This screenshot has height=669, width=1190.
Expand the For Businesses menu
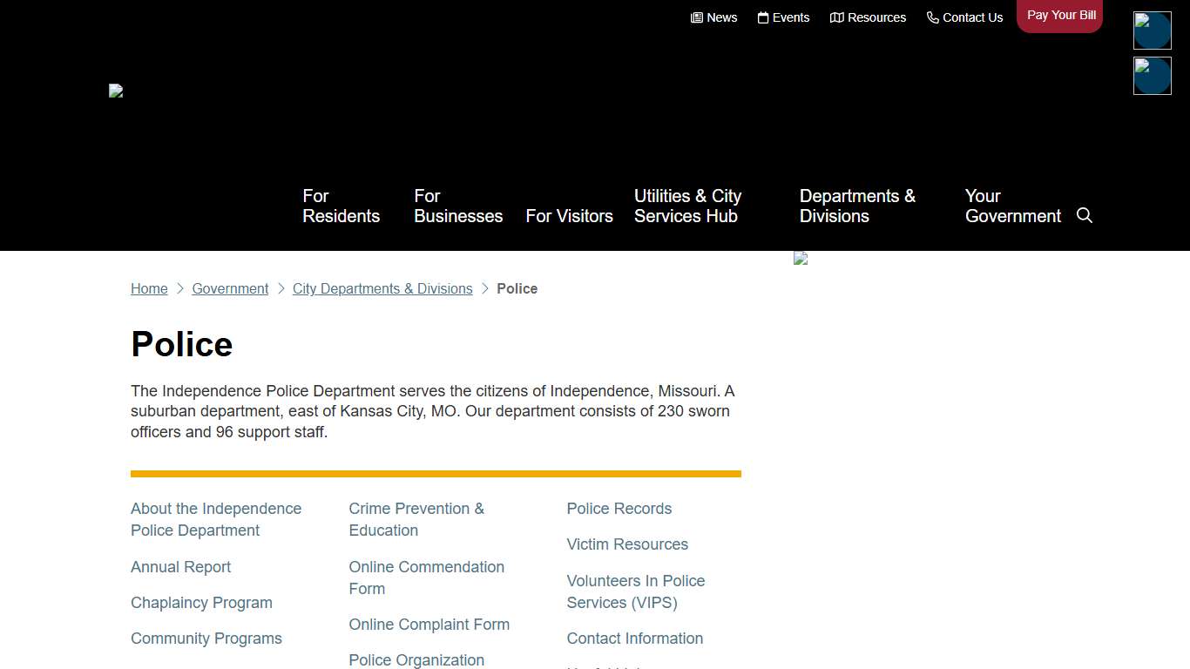pos(458,206)
